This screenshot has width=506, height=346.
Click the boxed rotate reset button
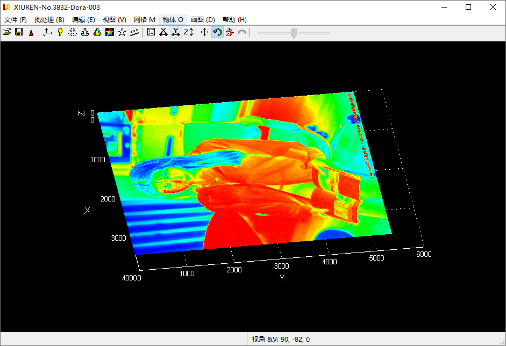[230, 32]
